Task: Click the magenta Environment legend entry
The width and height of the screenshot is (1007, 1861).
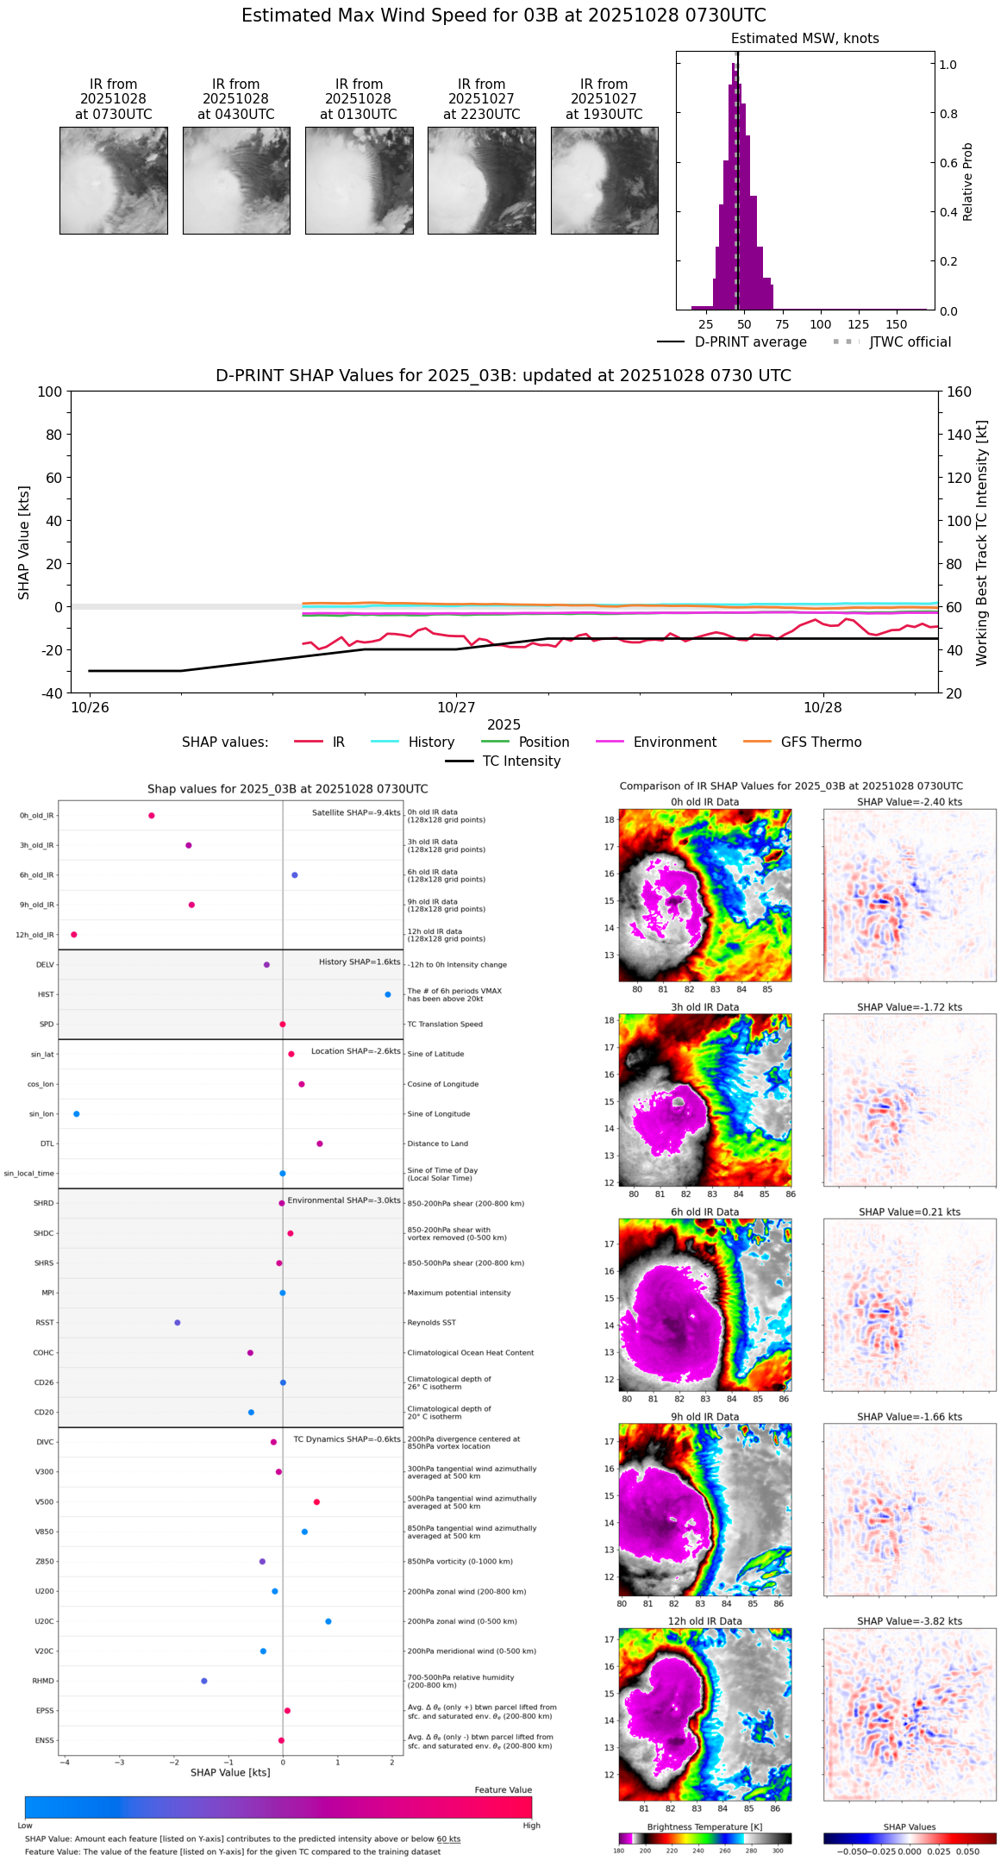Action: 657,742
